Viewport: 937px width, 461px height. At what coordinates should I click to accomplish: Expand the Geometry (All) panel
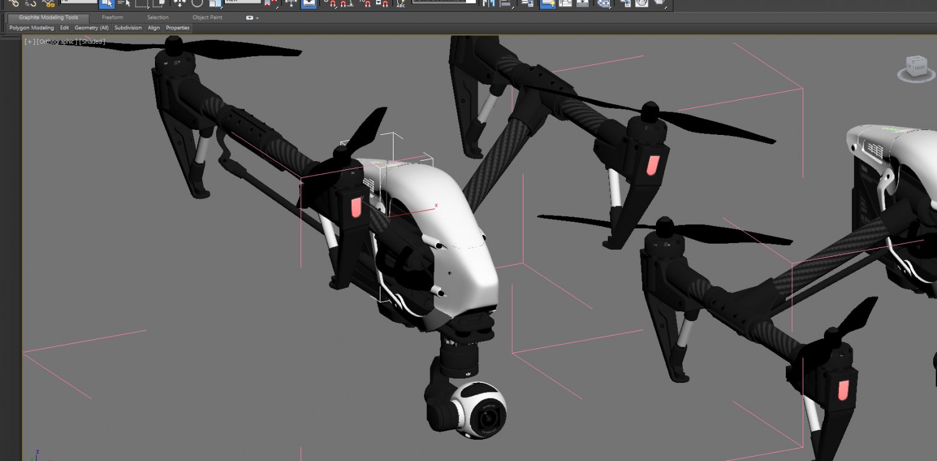(91, 28)
